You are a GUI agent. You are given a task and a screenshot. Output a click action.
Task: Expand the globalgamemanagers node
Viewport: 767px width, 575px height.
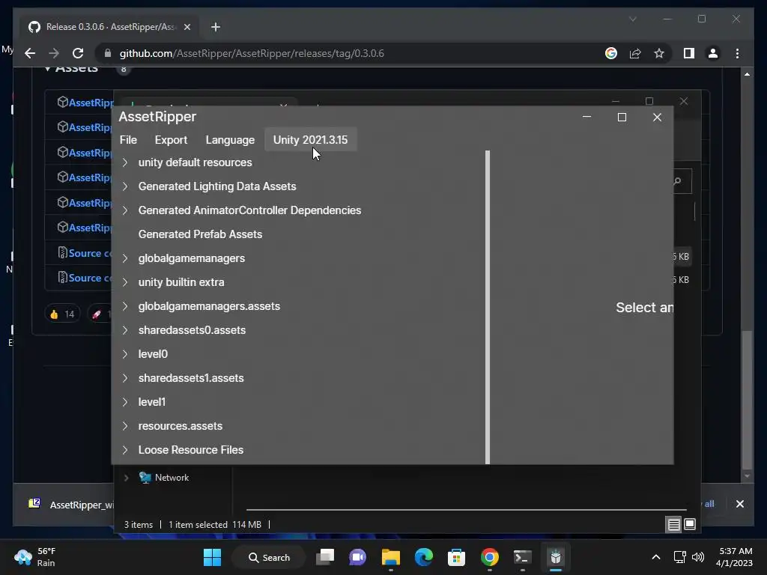pos(125,258)
